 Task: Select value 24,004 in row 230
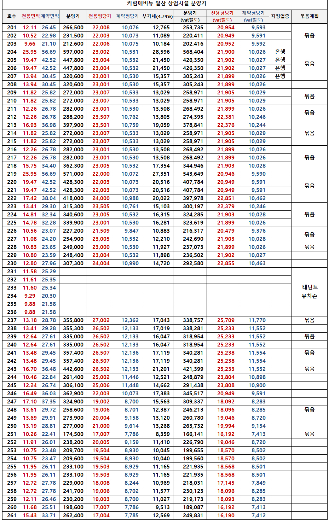click(101, 263)
